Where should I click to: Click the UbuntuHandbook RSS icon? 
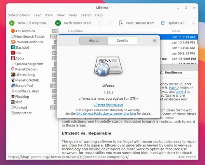tap(13, 42)
